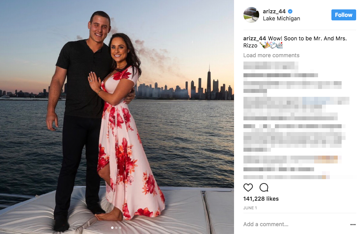Jump to the third carousel dot
The image size is (364, 234).
[120, 228]
